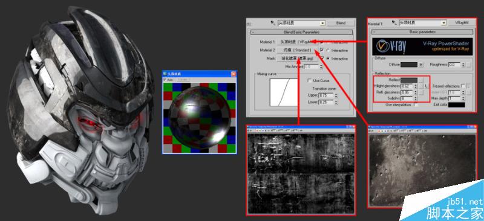484x221 pixels.
Task: Click the Upper transition zone spinner
Action: click(336, 95)
